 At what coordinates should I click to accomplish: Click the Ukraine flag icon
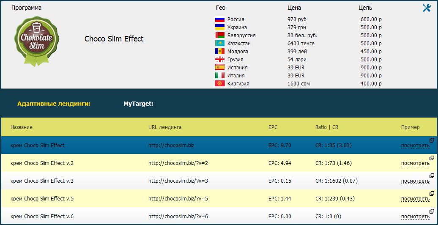220,27
